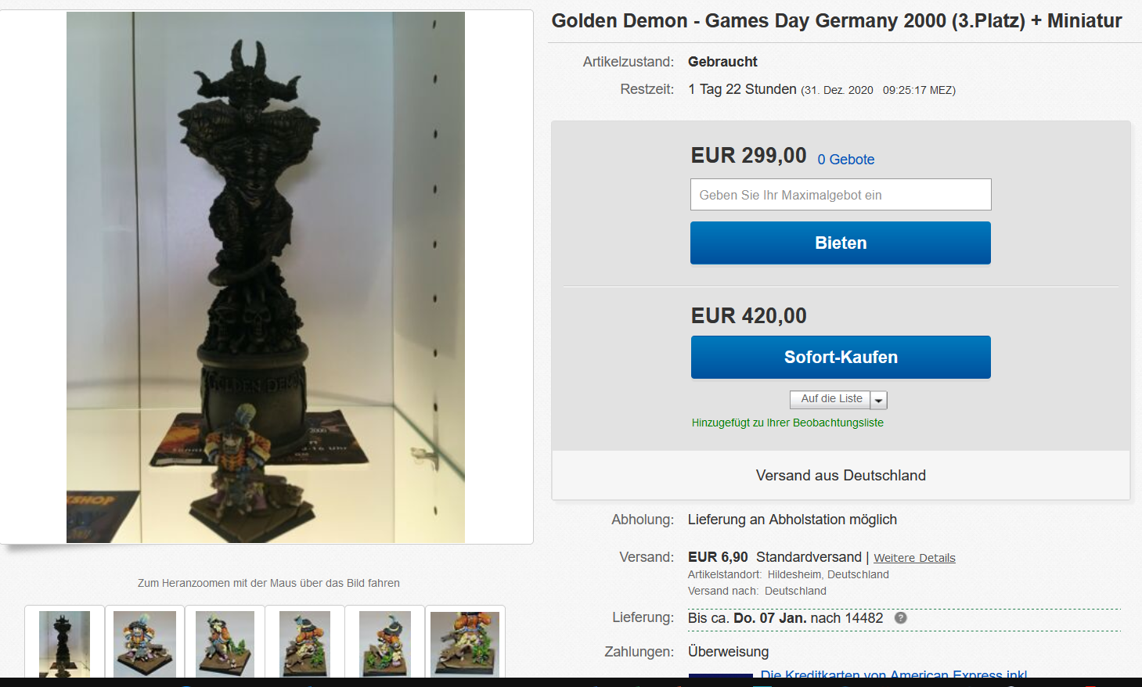Click the listing title Golden Demon heading
The height and width of the screenshot is (687, 1142).
tap(837, 21)
